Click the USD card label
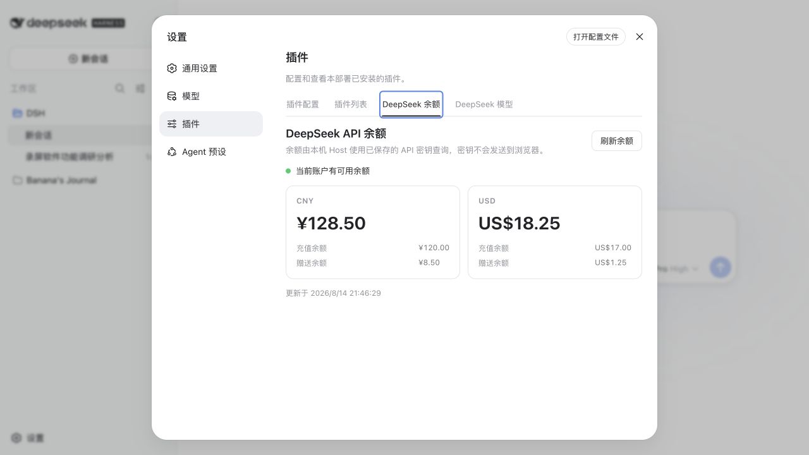This screenshot has width=809, height=455. coord(487,201)
